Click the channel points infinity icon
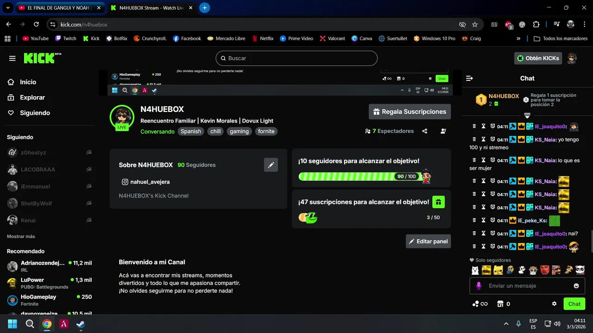The image size is (593, 333). tap(480, 304)
